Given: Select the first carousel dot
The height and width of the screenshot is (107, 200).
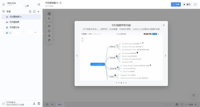Looking at the screenshot, I should [116, 83].
